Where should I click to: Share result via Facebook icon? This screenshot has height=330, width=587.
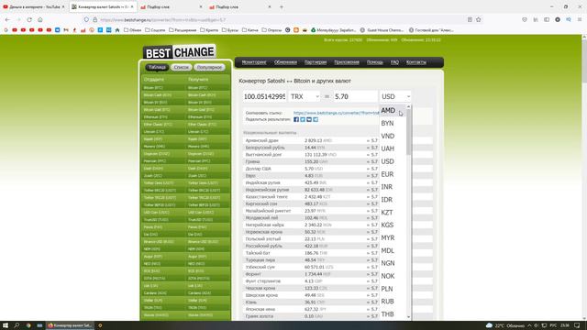click(x=296, y=119)
